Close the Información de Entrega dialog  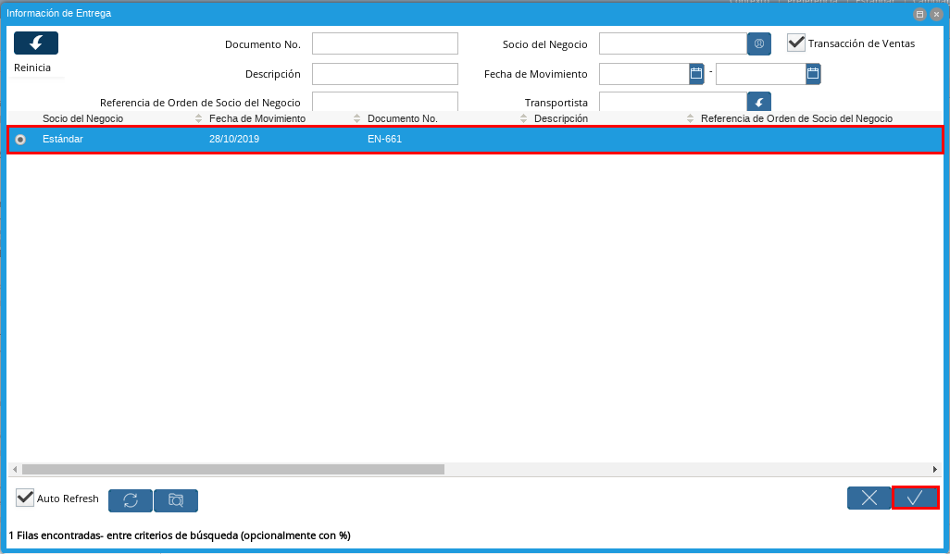[x=936, y=14]
